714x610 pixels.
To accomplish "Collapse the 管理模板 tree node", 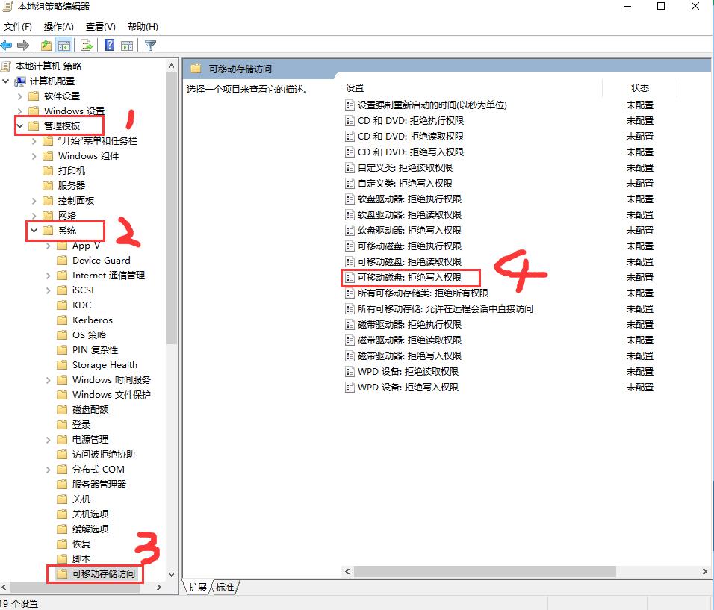I will [x=20, y=126].
